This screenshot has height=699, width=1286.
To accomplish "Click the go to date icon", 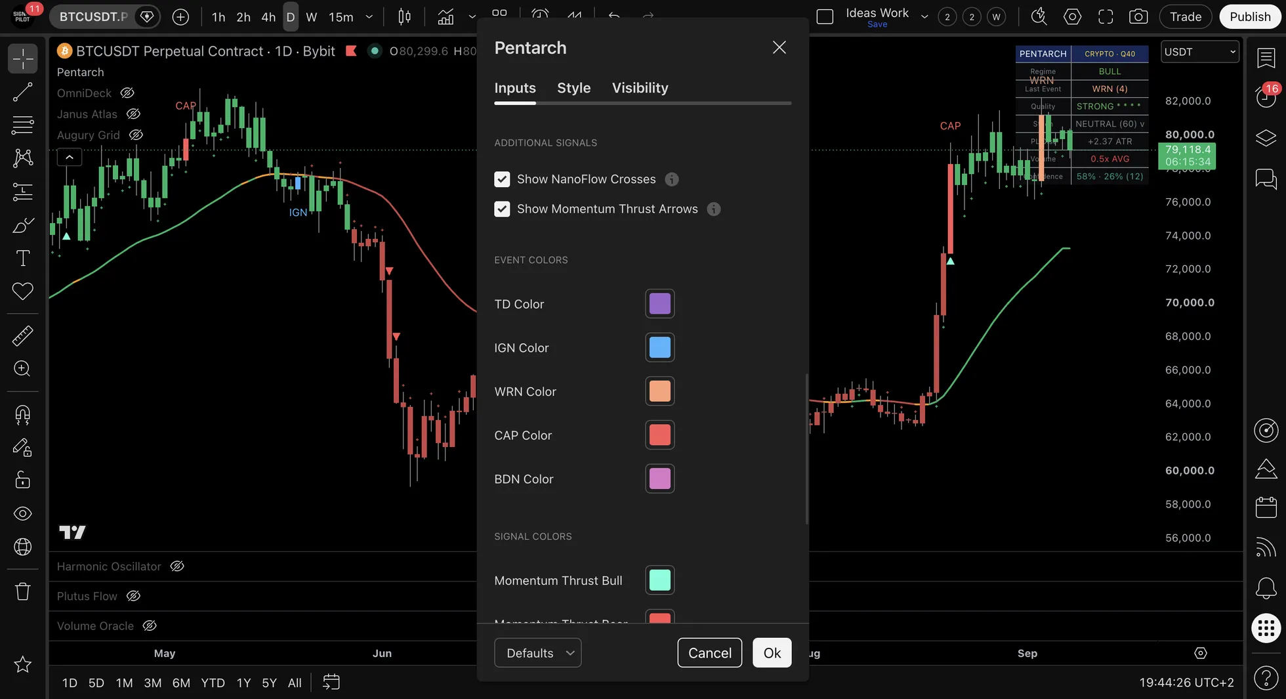I will pyautogui.click(x=331, y=682).
